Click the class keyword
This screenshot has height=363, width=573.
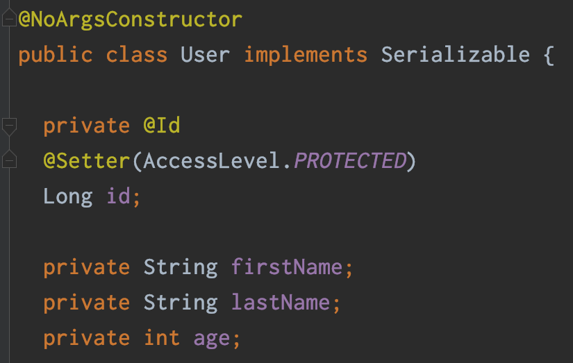tap(137, 55)
